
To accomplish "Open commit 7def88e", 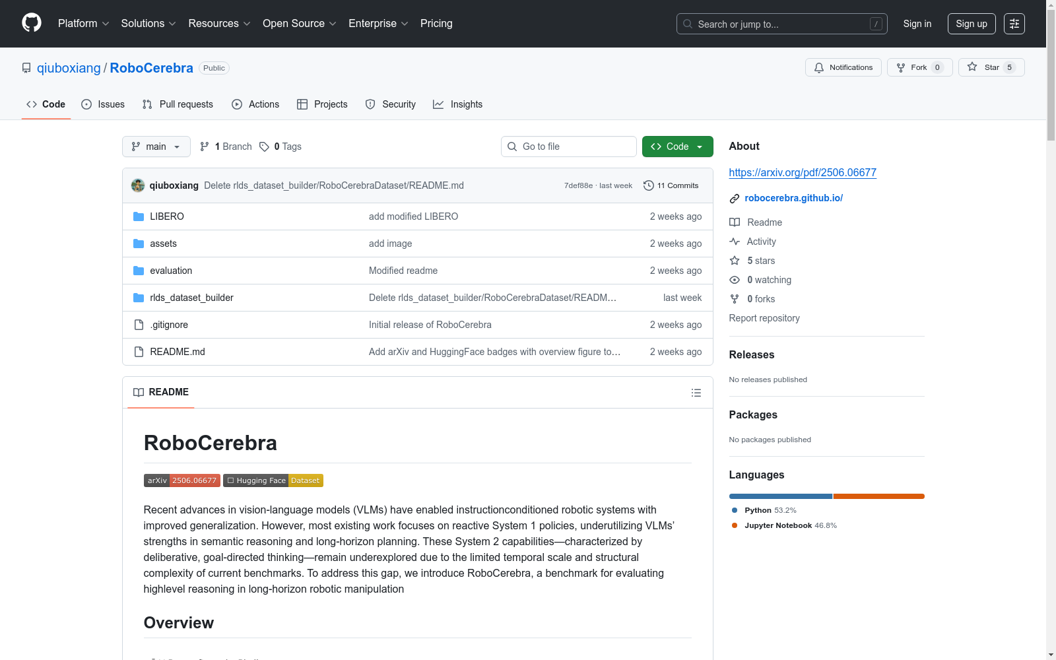I will click(x=578, y=185).
